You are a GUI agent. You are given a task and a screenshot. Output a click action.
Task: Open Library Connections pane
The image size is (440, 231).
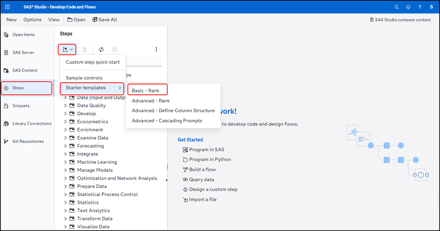(x=27, y=123)
